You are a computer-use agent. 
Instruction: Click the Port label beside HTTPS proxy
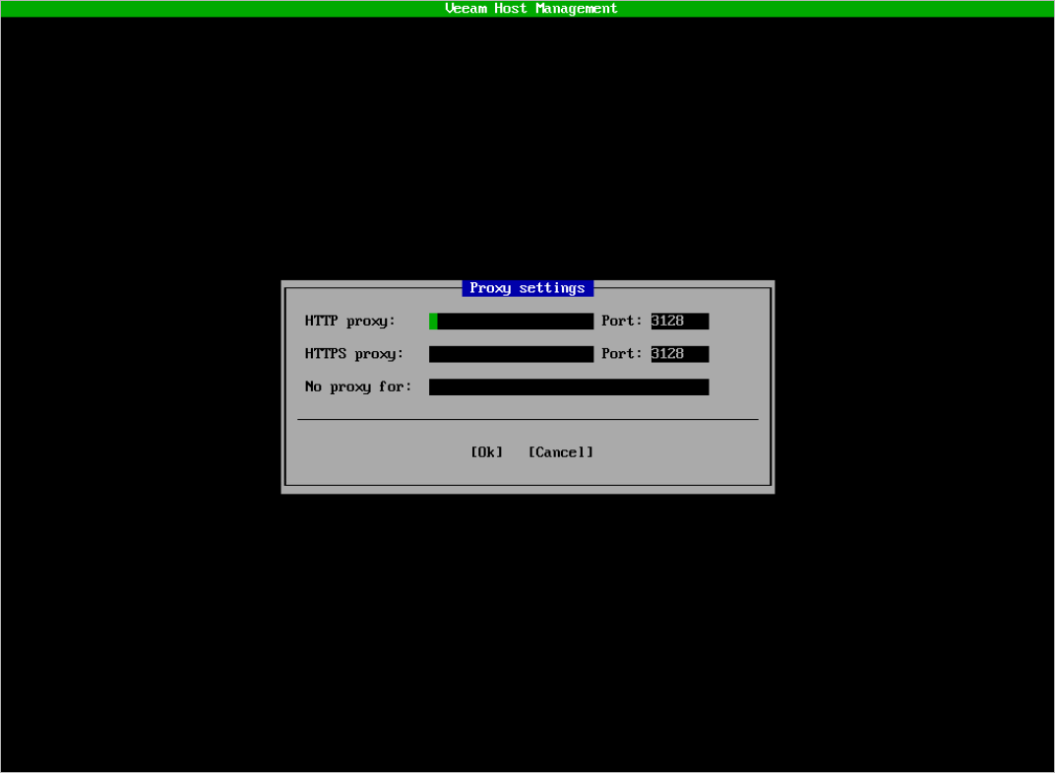point(621,354)
